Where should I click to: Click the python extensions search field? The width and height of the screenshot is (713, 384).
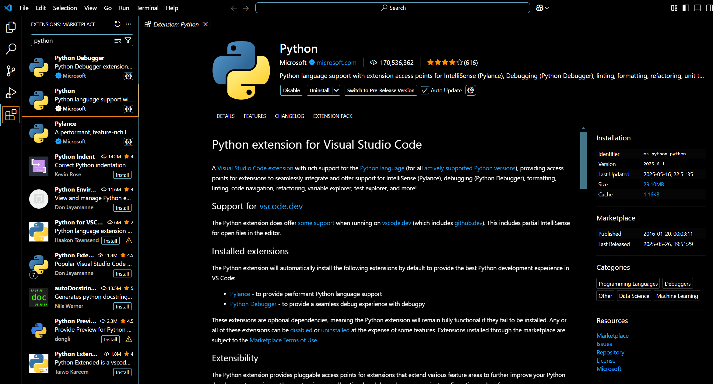pos(72,41)
